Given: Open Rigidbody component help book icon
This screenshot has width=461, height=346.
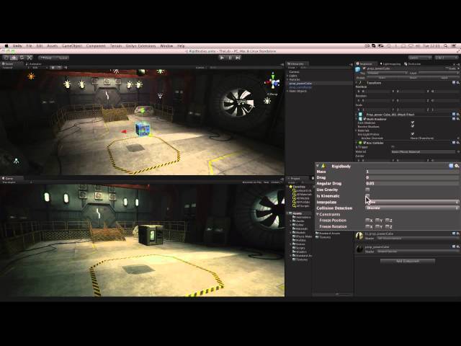Looking at the screenshot, I should [x=451, y=166].
